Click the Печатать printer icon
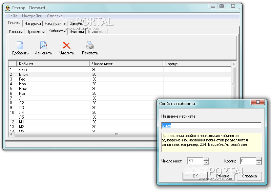The width and height of the screenshot is (271, 191). coord(90,46)
